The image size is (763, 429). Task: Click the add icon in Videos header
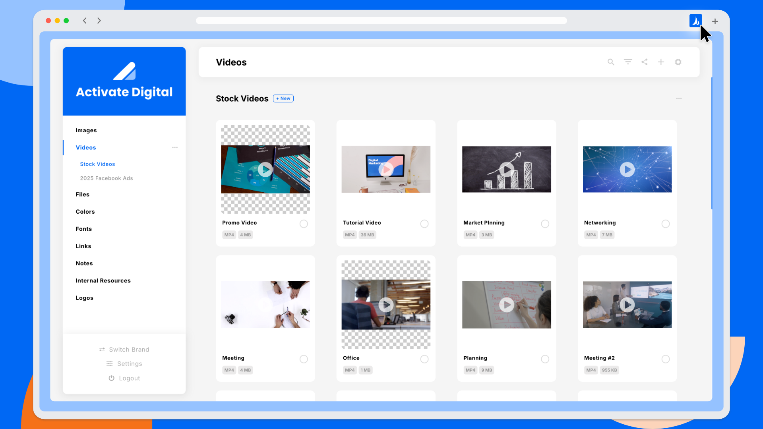(661, 62)
